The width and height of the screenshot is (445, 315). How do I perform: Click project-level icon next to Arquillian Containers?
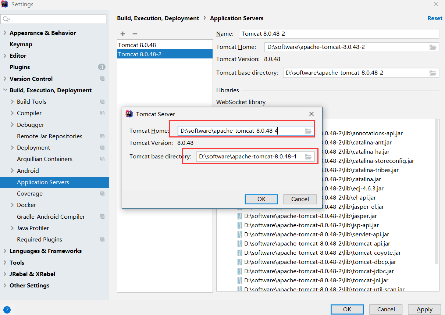pyautogui.click(x=102, y=159)
